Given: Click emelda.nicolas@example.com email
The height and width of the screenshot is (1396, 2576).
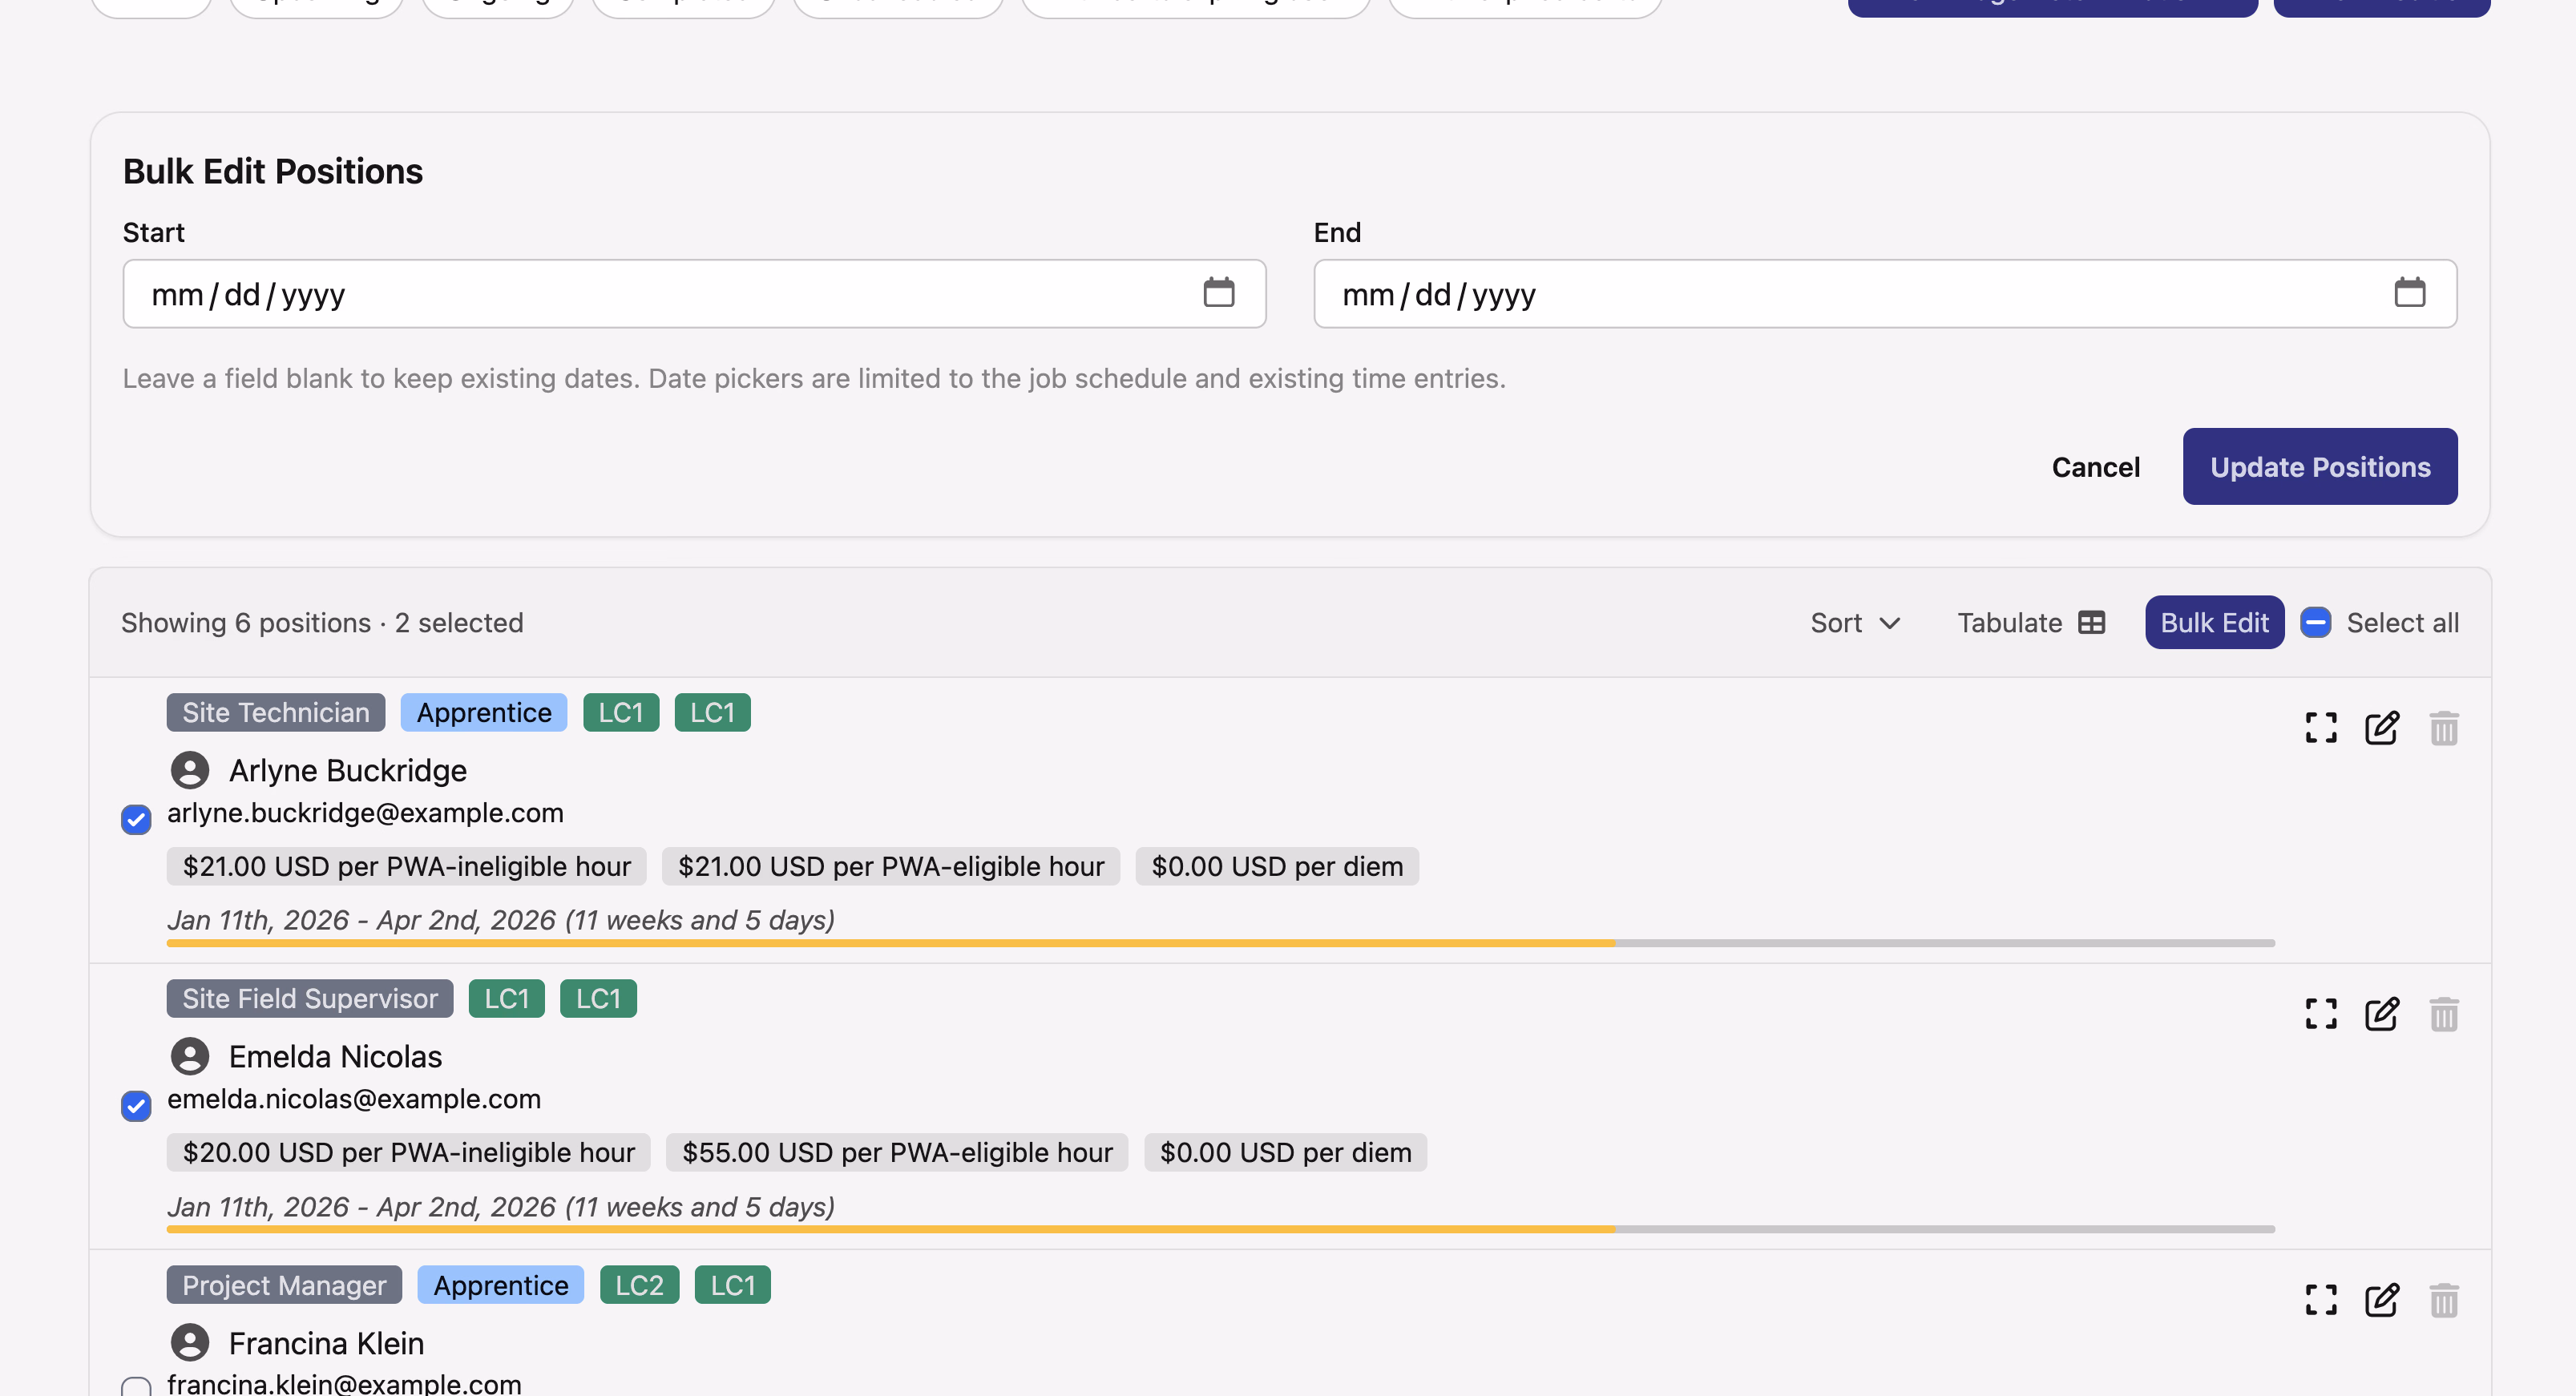Looking at the screenshot, I should [354, 1099].
